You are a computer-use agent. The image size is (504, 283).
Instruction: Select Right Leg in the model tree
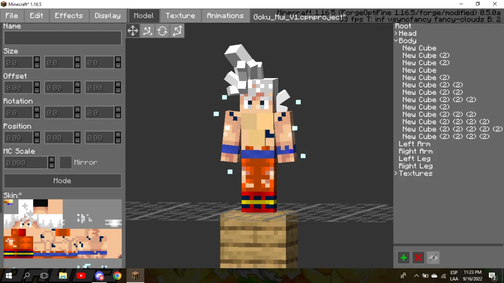416,166
